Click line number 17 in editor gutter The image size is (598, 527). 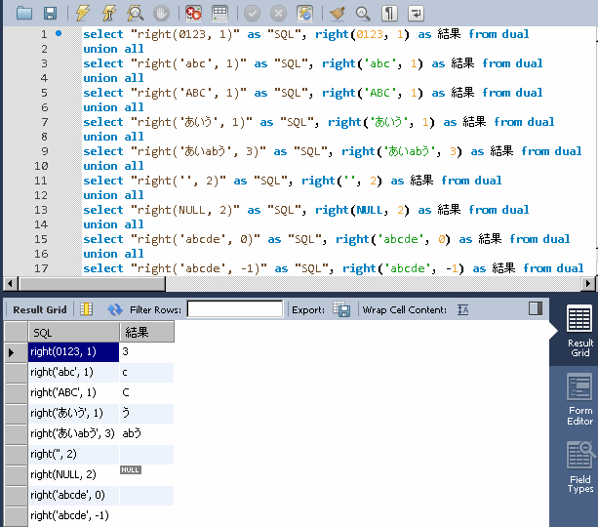click(41, 268)
